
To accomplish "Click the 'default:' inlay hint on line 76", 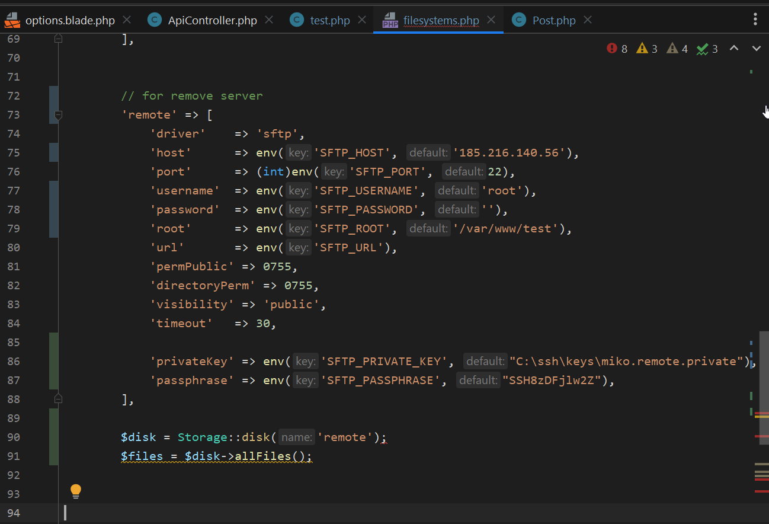I will tap(463, 171).
